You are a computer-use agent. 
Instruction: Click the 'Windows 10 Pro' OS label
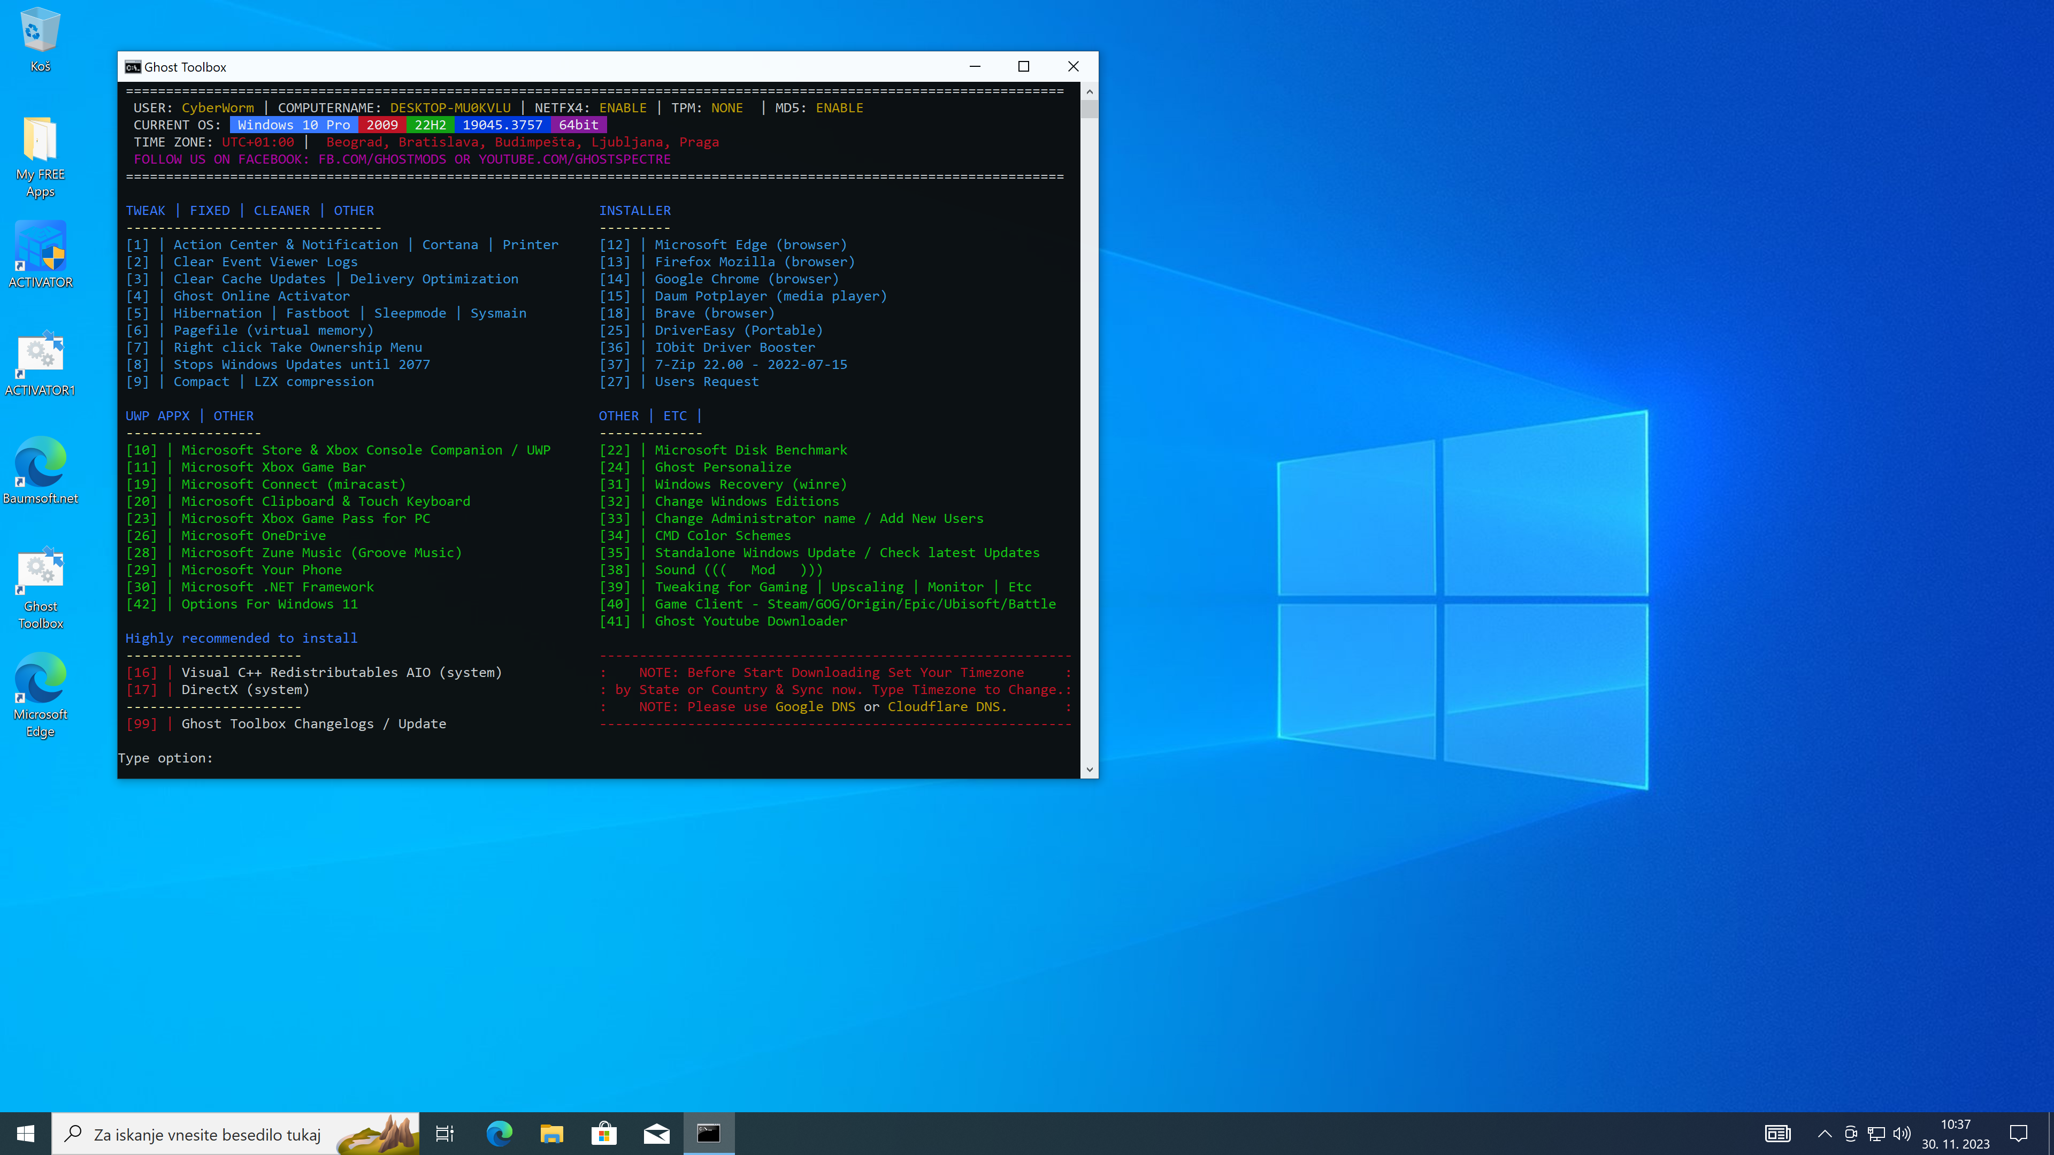click(x=294, y=125)
